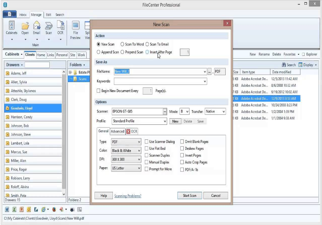
Task: Click the OCR ribbon icon
Action: coord(60,26)
